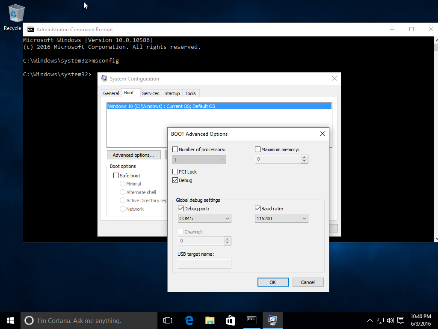Open the network tray icon

[x=380, y=320]
